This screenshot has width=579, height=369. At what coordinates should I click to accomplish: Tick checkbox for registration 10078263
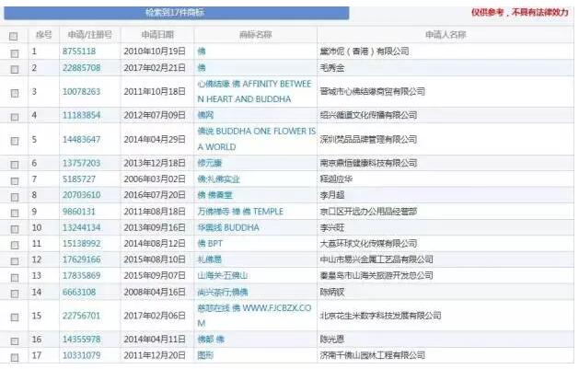[x=15, y=93]
